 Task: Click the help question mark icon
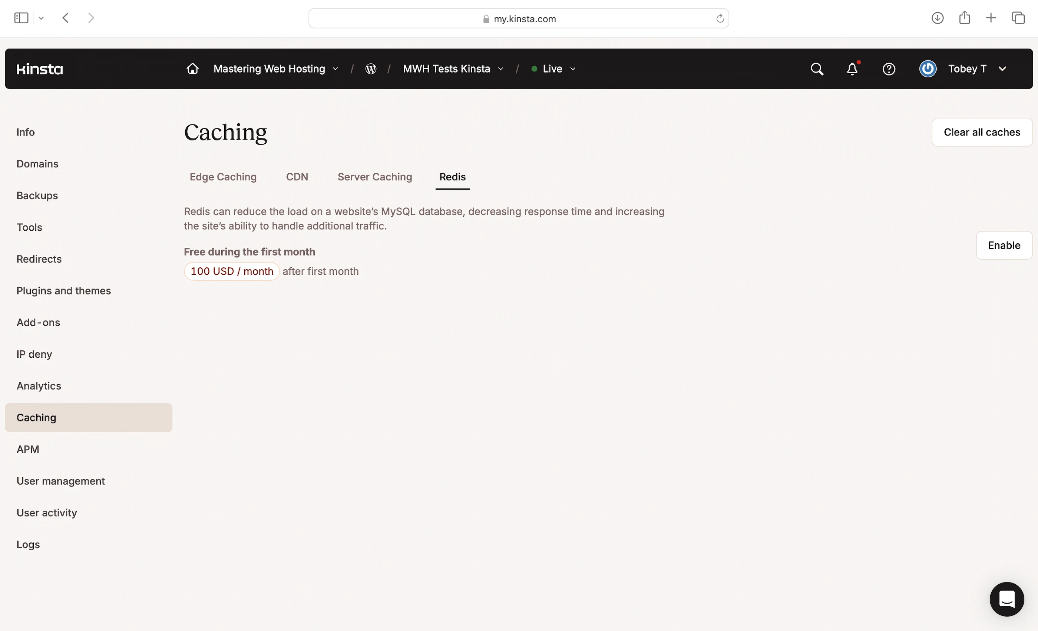coord(889,69)
